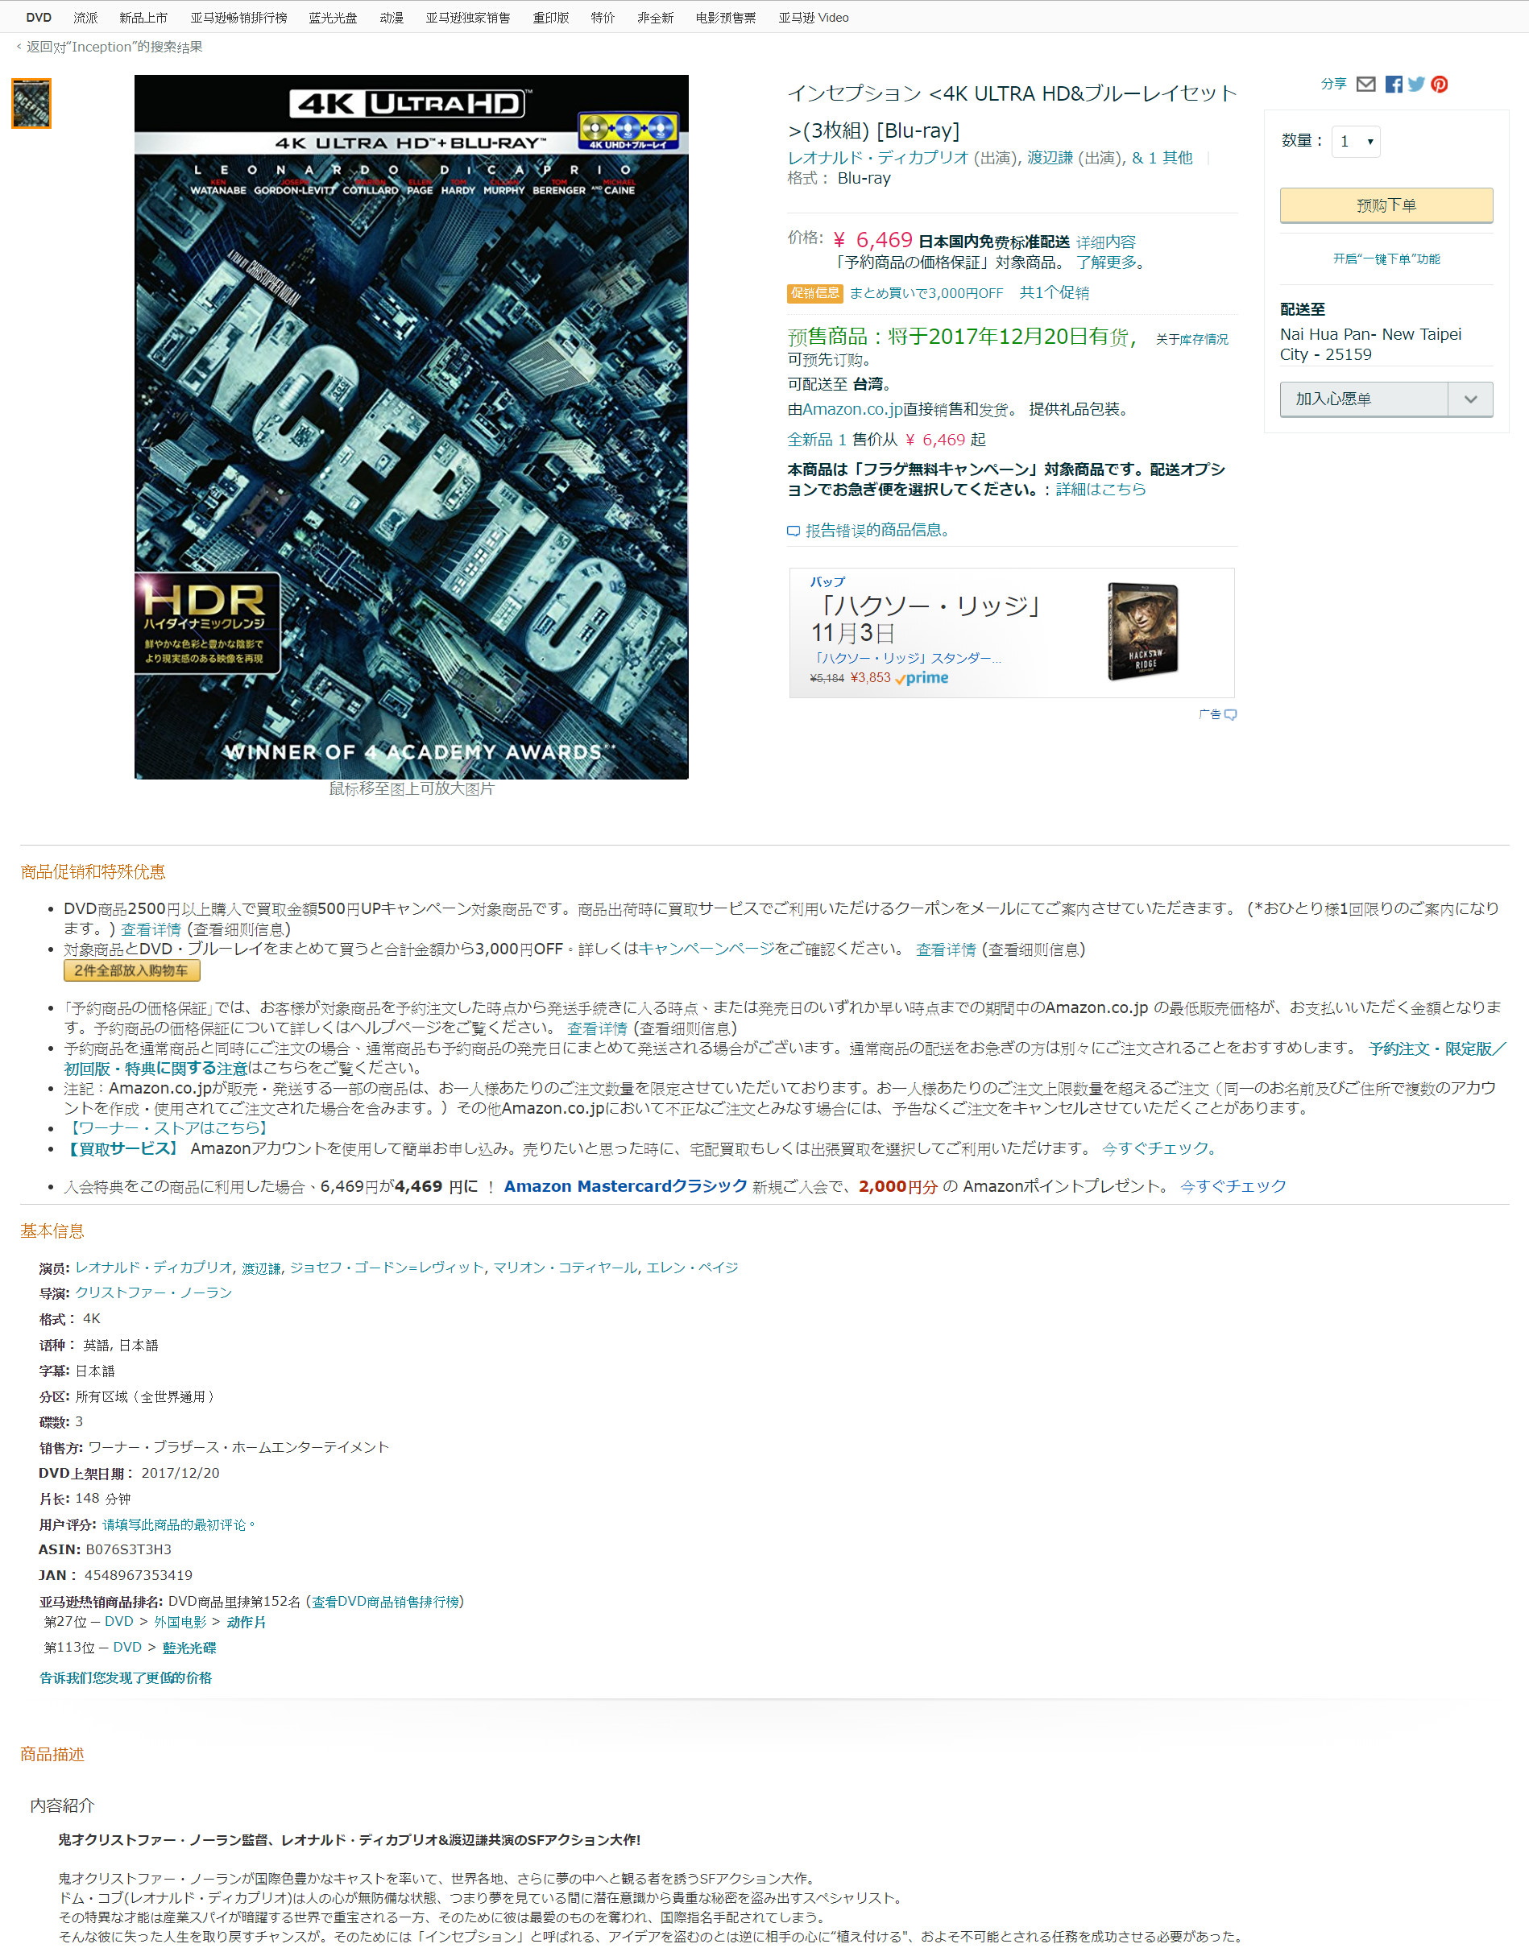Image resolution: width=1529 pixels, height=1948 pixels.
Task: Select the small Inception cover thumbnail
Action: 31,104
